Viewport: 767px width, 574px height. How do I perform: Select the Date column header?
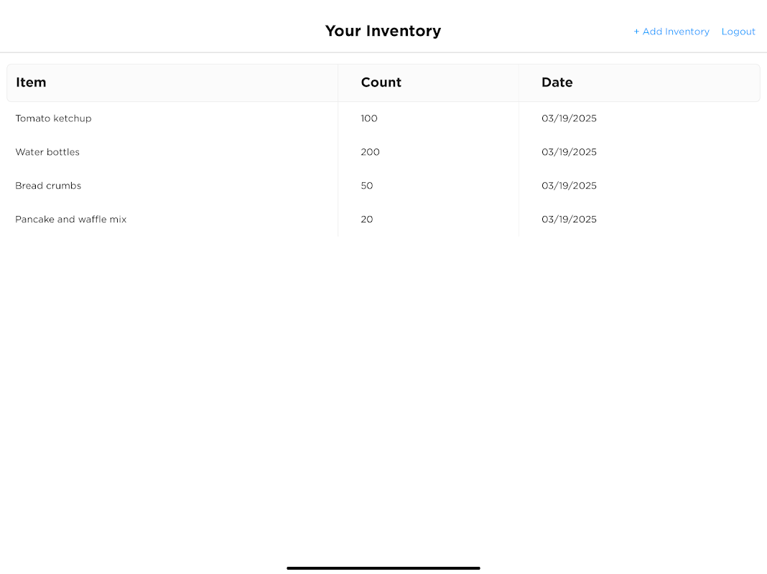click(557, 83)
